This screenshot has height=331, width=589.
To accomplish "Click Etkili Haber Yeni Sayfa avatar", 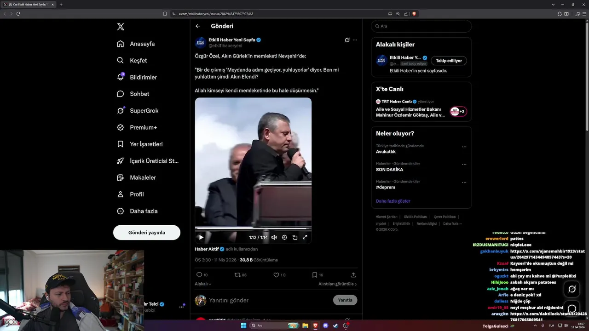I will [x=201, y=43].
